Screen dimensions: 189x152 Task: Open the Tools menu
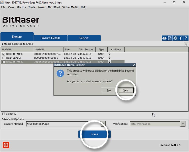(31, 7)
